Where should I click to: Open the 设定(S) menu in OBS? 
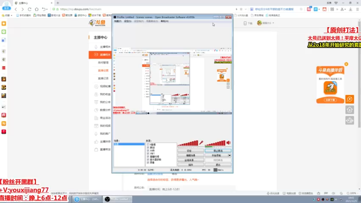tap(128, 21)
